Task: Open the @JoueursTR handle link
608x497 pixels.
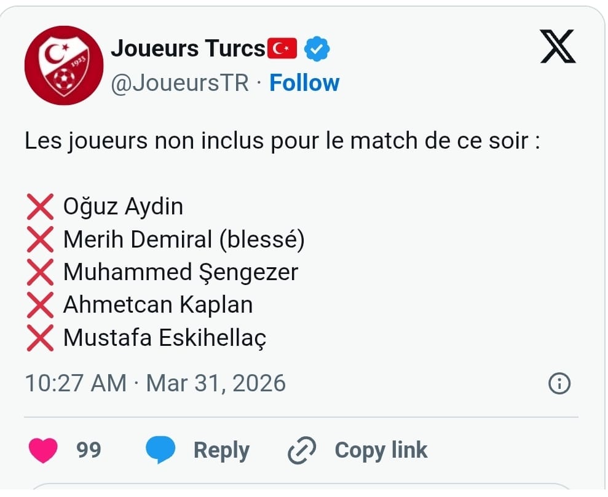Action: [180, 83]
